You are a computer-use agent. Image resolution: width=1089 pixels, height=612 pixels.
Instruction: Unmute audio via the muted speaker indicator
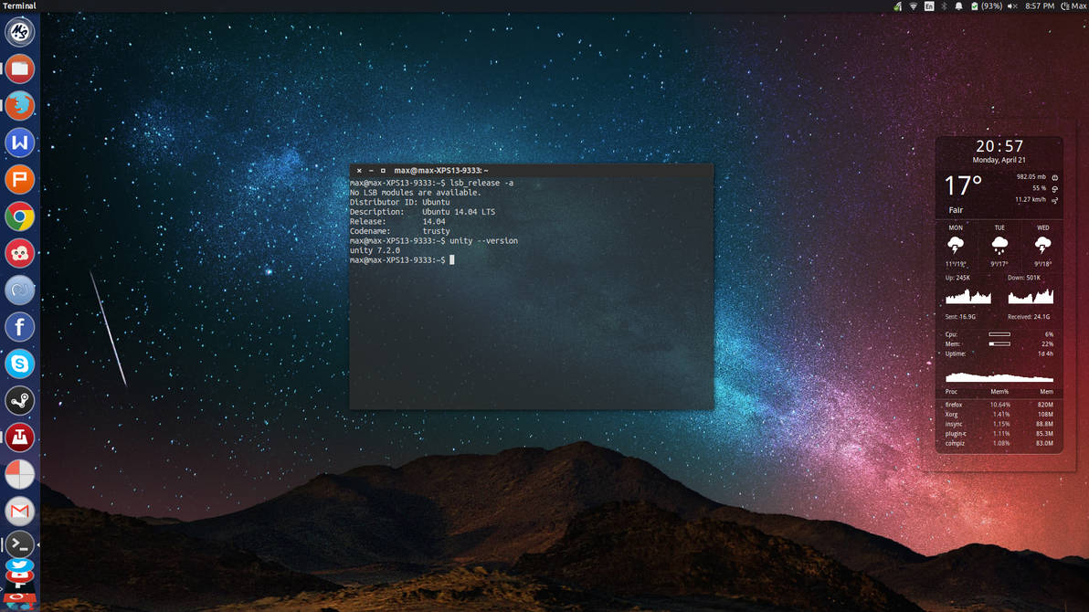pos(1012,6)
